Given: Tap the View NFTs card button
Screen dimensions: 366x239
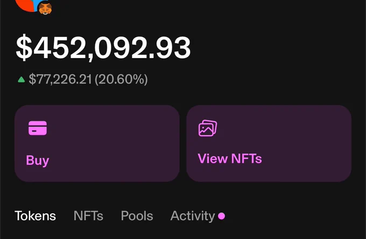Looking at the screenshot, I should 269,143.
